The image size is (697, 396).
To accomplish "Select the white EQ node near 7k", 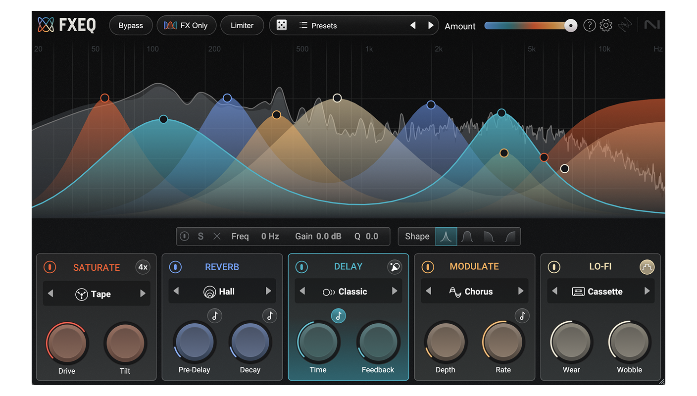I will tap(564, 169).
